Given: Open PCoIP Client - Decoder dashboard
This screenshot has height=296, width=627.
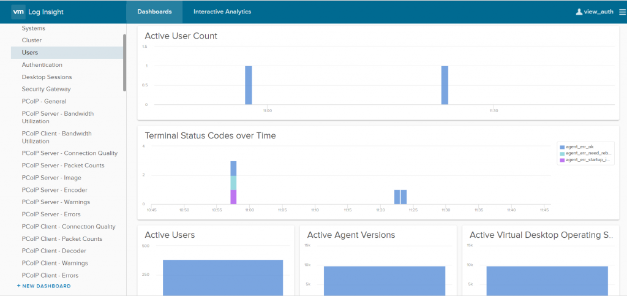Looking at the screenshot, I should coord(54,251).
